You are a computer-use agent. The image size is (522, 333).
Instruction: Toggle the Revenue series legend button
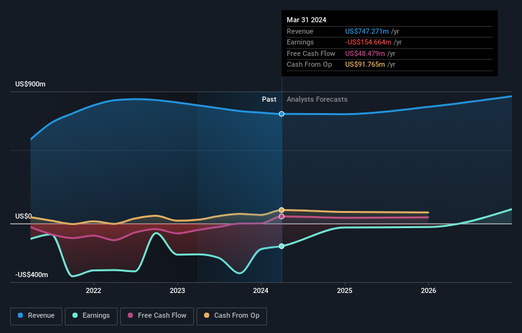[x=36, y=316]
